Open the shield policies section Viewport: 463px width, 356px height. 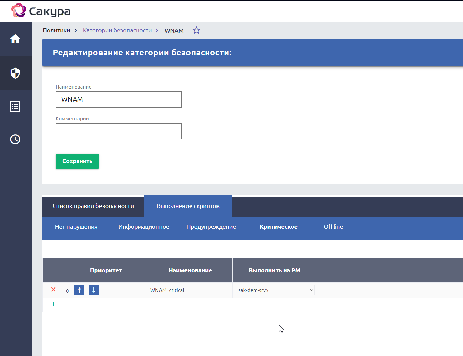pyautogui.click(x=15, y=73)
